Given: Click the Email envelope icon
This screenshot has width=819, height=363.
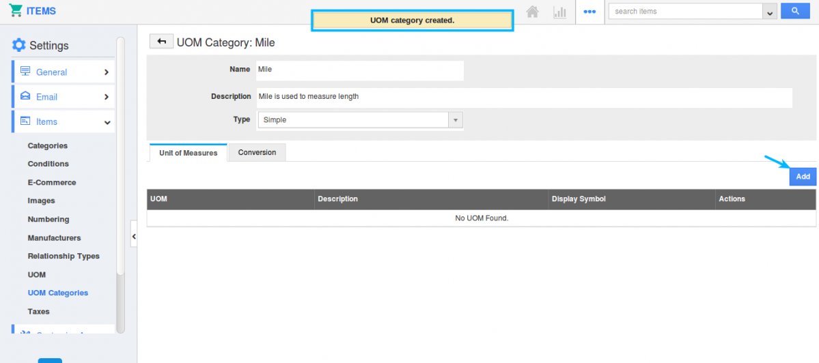Looking at the screenshot, I should click(x=25, y=96).
